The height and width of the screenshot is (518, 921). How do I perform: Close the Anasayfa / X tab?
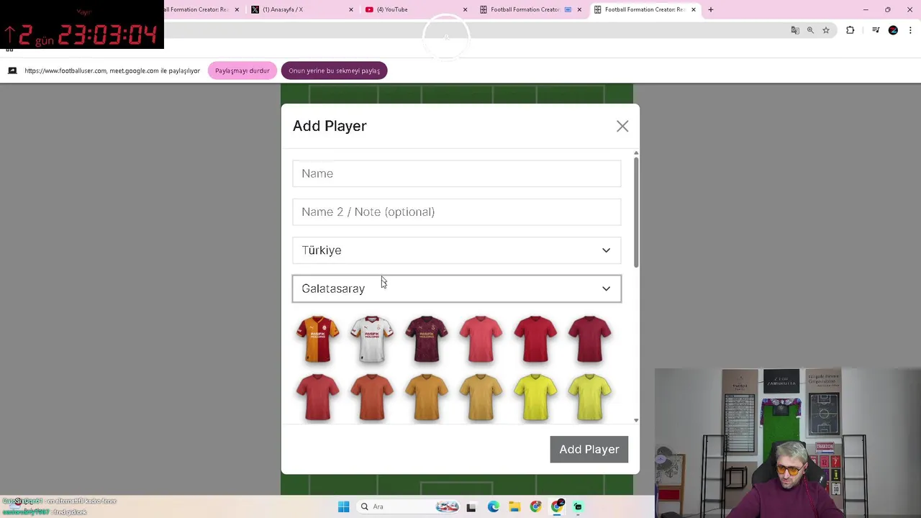351,9
